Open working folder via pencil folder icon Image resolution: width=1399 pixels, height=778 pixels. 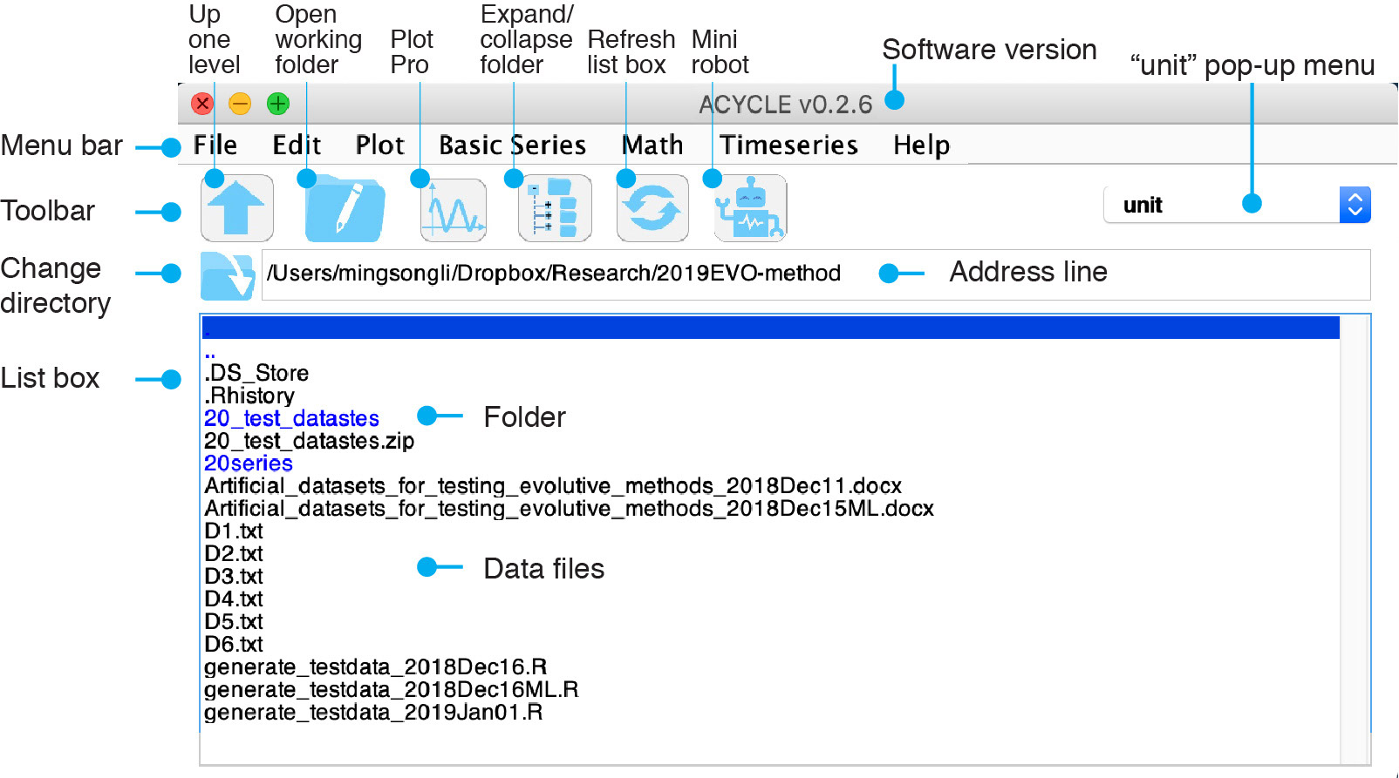point(345,208)
